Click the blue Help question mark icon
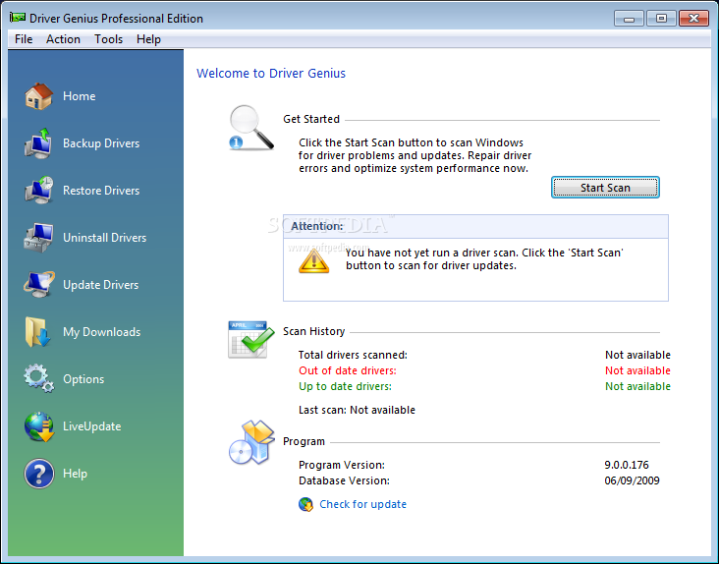The height and width of the screenshot is (564, 719). [x=39, y=474]
